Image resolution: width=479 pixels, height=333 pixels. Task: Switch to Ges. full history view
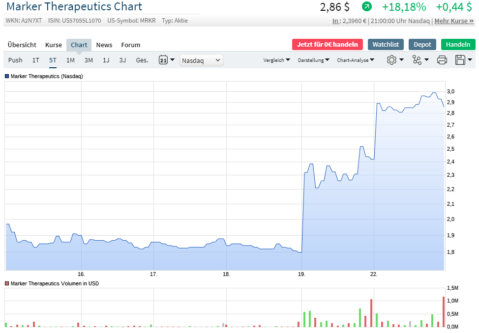click(x=142, y=59)
